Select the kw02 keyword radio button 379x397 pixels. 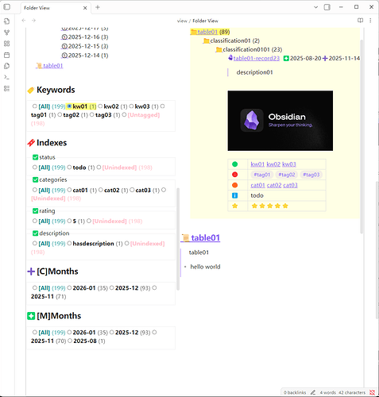(100, 106)
